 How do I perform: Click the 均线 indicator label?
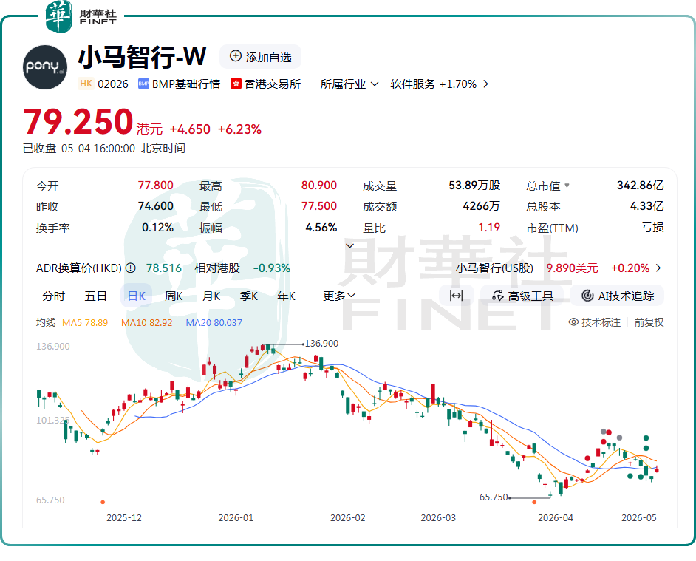coord(46,322)
